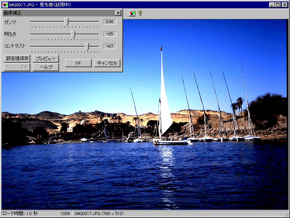Click the プレビュー button
290x218 pixels.
[x=46, y=59]
